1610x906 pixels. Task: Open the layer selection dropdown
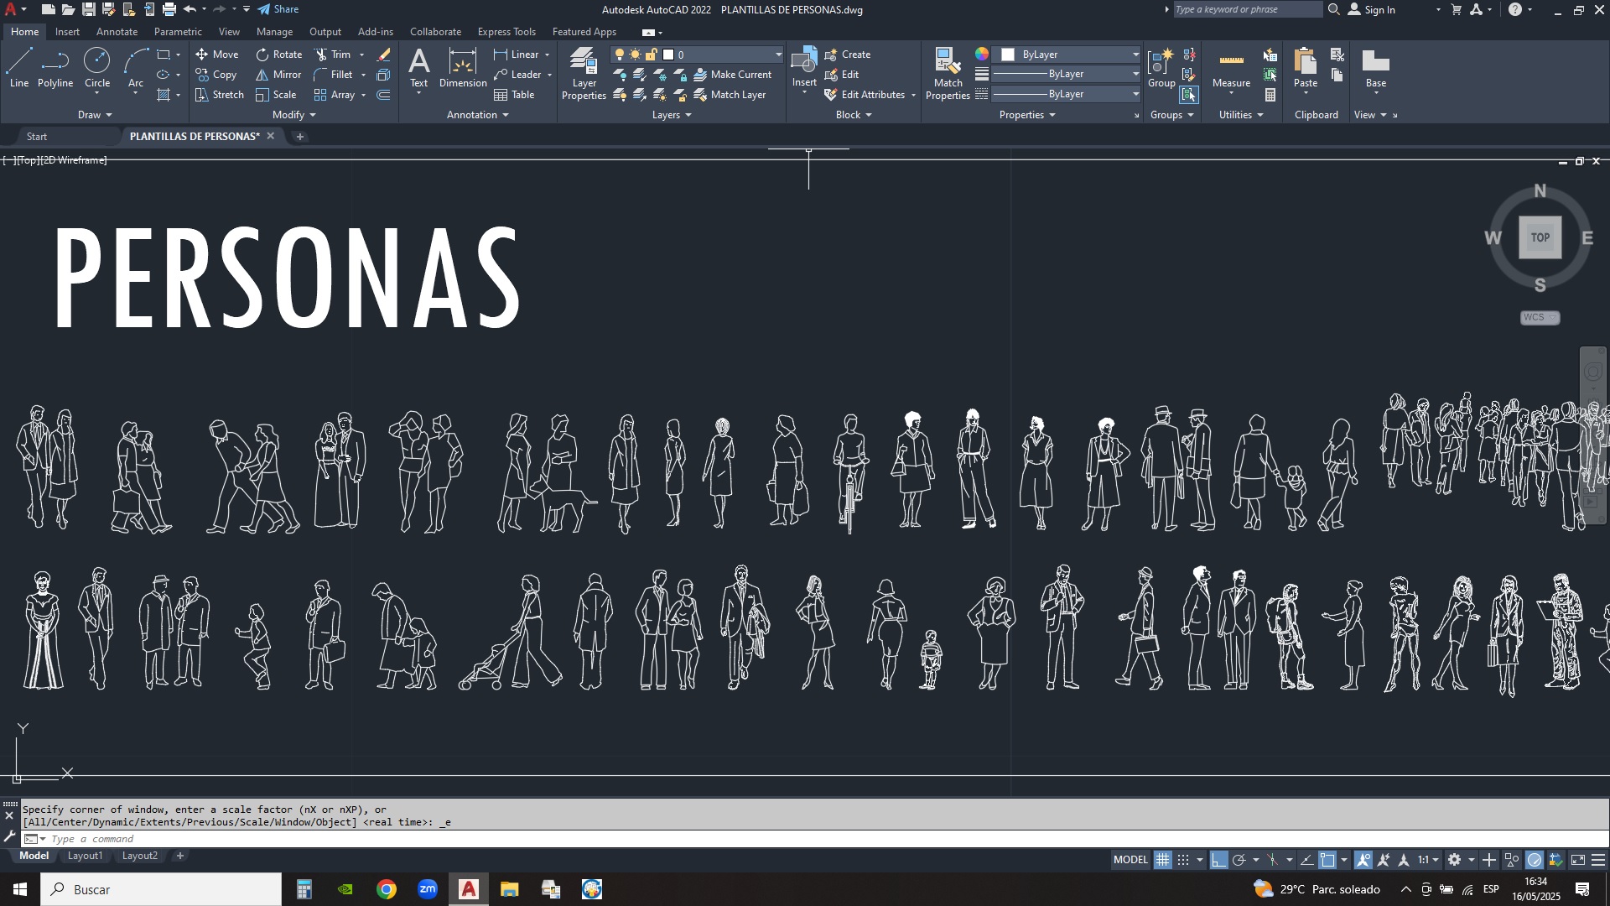pos(778,55)
